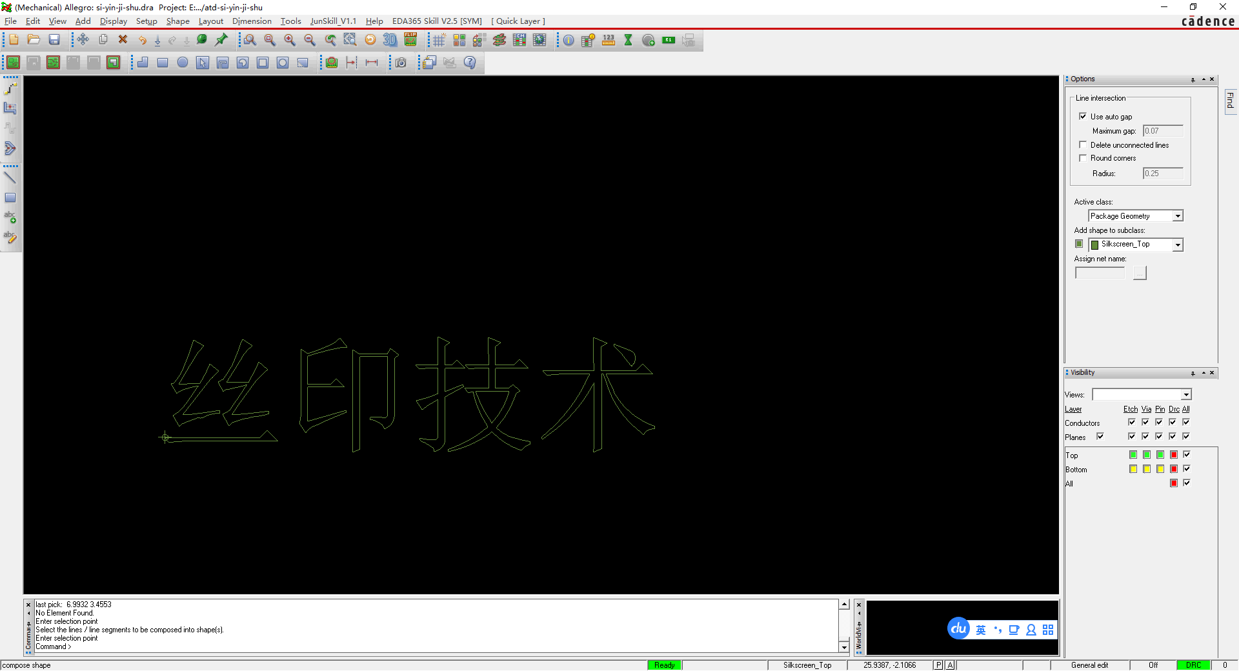1239x671 pixels.
Task: Collapse the Visibility panel with its arrow
Action: pyautogui.click(x=1204, y=373)
